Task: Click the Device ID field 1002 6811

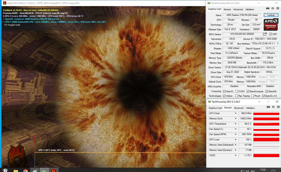Action: tap(266, 39)
